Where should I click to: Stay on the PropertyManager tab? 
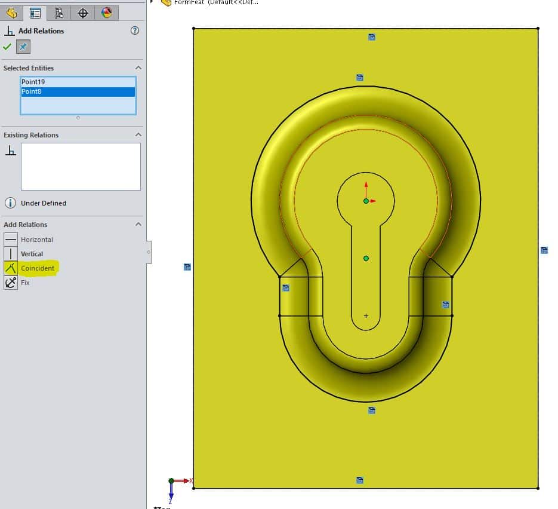[x=35, y=12]
